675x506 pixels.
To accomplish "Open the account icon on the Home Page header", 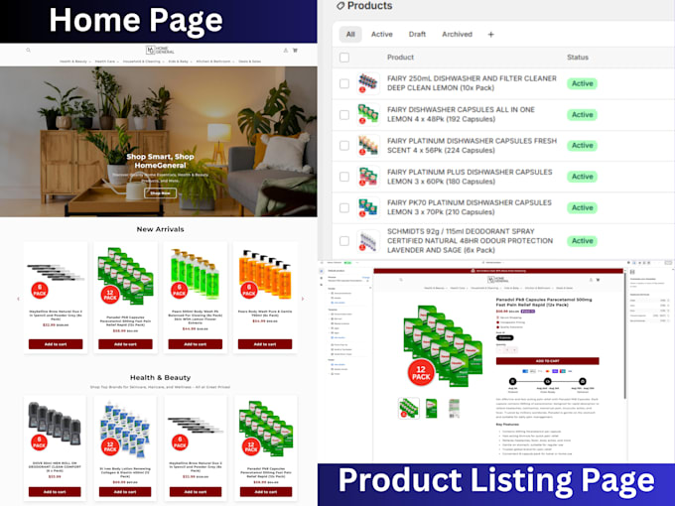I will coord(286,51).
